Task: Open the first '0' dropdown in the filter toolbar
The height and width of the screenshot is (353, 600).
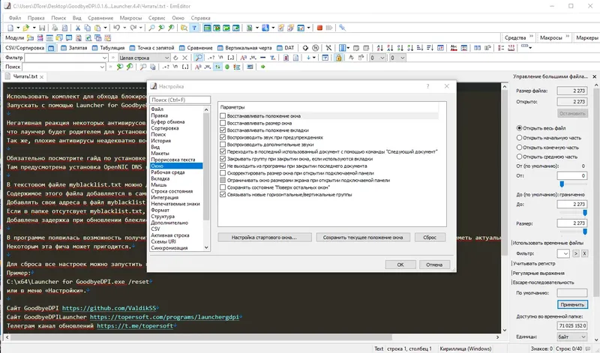Action: (382, 58)
